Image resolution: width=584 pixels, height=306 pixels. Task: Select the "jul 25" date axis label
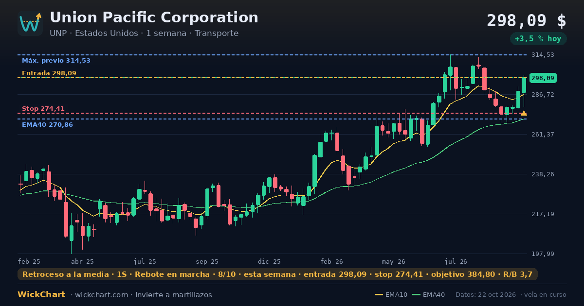pyautogui.click(x=145, y=262)
